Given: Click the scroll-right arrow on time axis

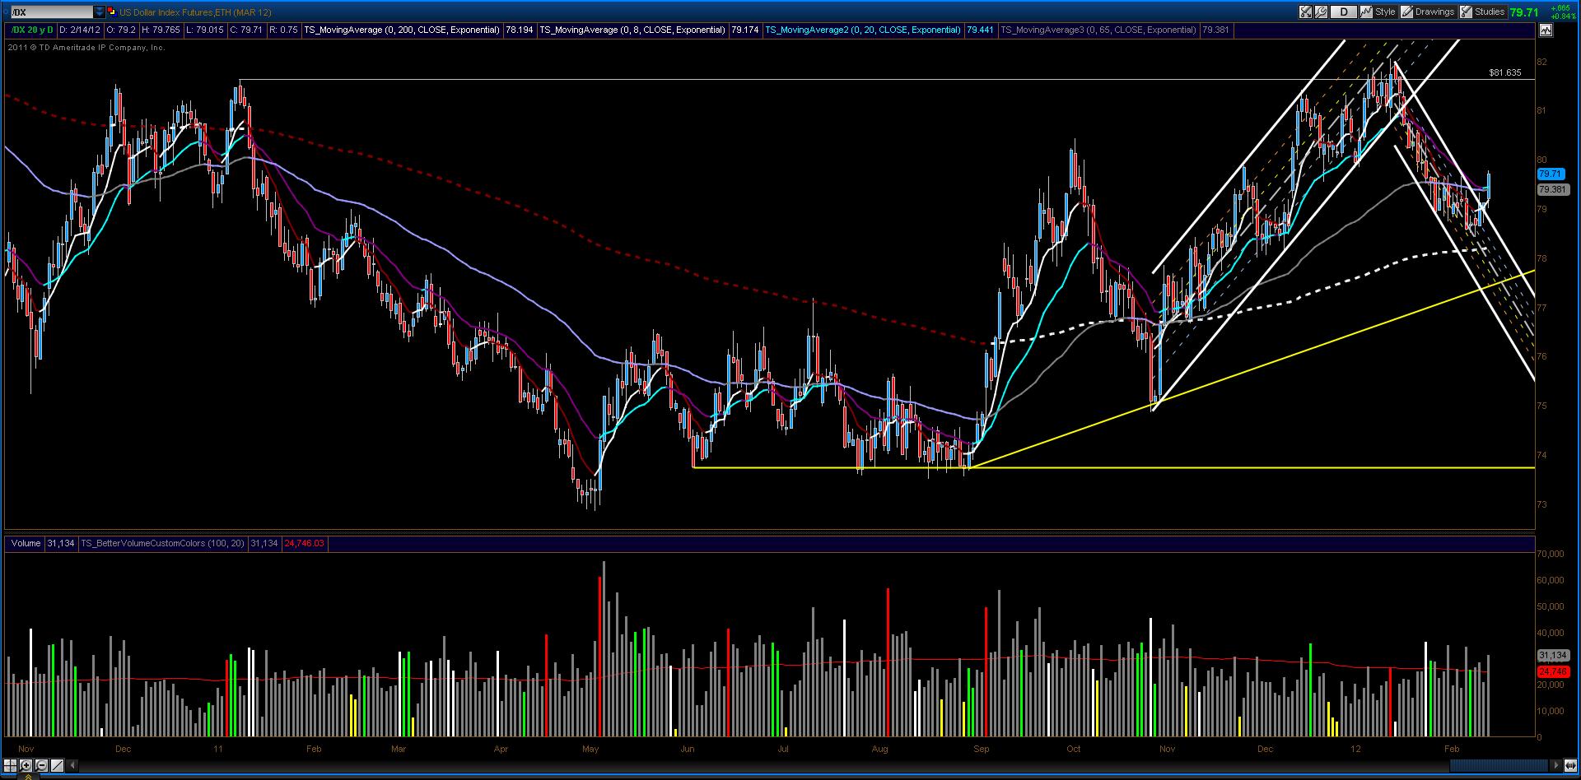Looking at the screenshot, I should [1555, 765].
